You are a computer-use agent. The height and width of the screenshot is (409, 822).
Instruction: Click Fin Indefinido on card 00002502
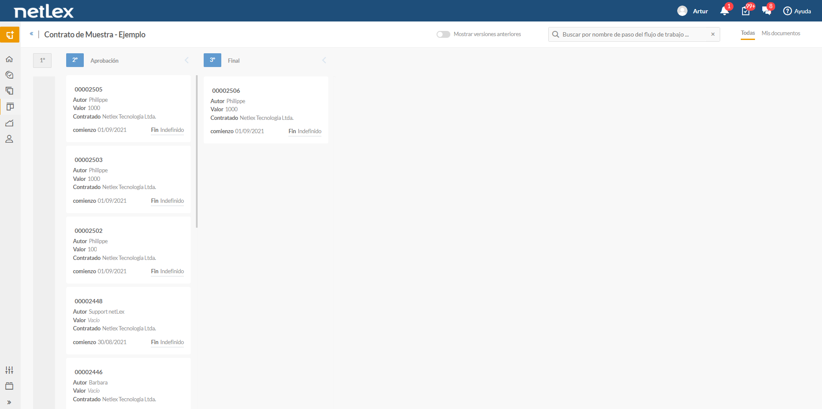[x=167, y=272]
